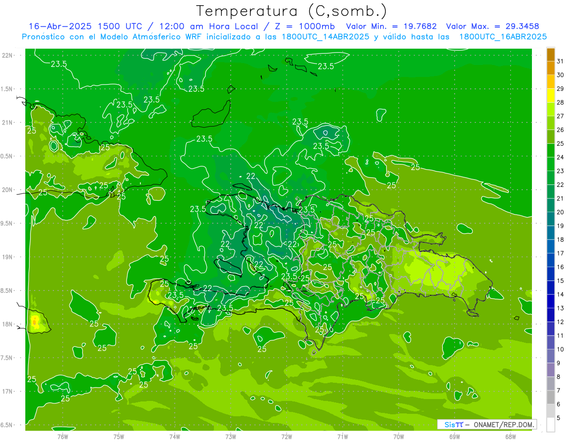Click the "75W" longitude label

(119, 437)
